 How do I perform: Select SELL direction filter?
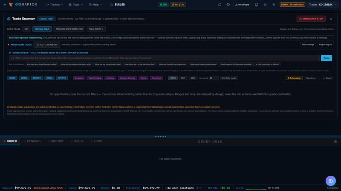(x=193, y=78)
